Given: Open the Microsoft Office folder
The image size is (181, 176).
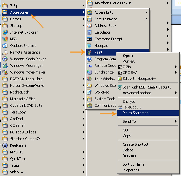Looking at the screenshot, I should click(x=43, y=99).
